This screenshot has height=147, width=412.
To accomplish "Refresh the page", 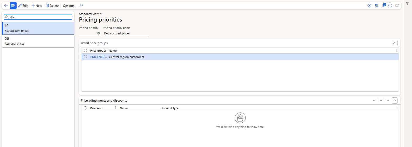I will click(390, 6).
